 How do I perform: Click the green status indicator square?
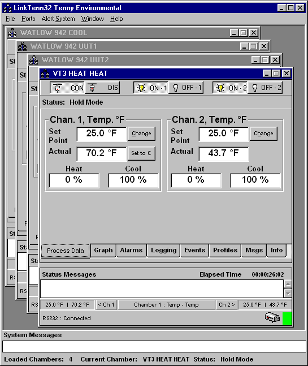(x=287, y=318)
